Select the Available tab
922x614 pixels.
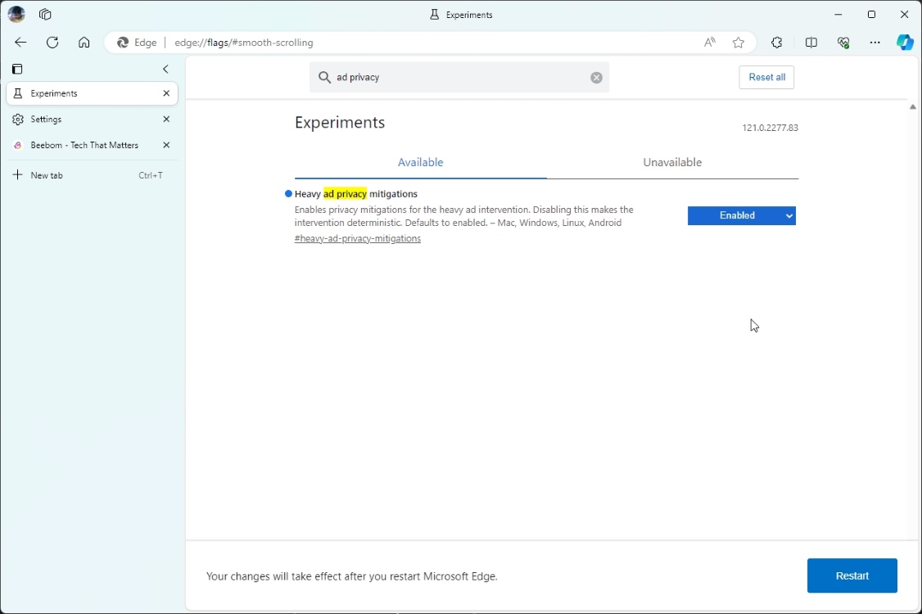(420, 162)
